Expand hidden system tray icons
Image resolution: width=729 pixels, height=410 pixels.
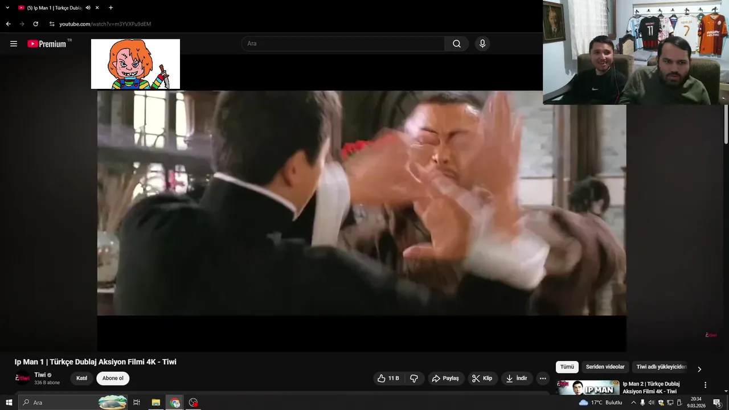633,403
